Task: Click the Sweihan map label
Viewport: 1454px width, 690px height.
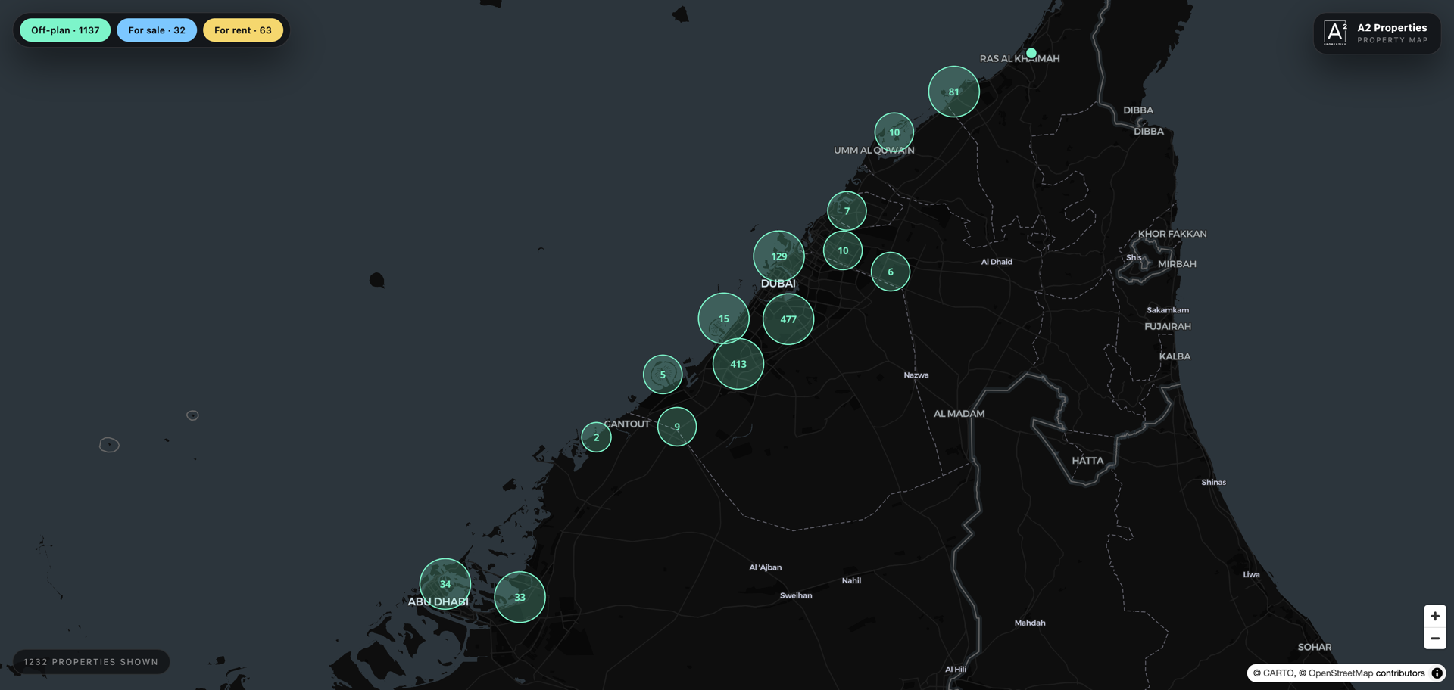Action: coord(796,595)
